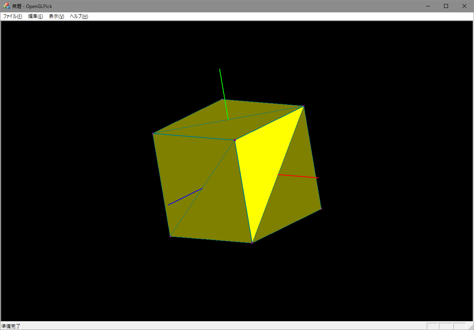
Task: Open the ファイル(F) menu
Action: click(x=12, y=16)
